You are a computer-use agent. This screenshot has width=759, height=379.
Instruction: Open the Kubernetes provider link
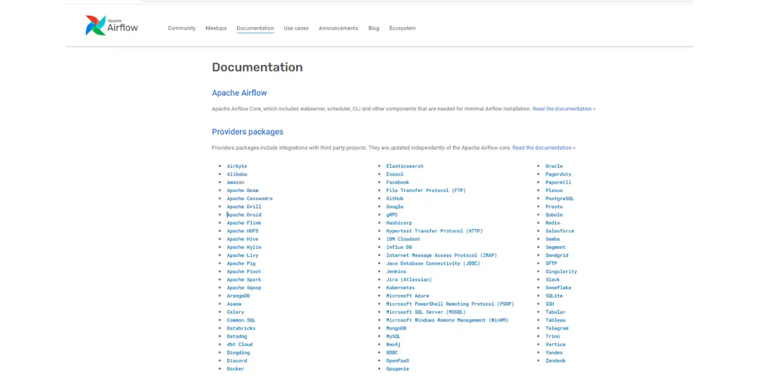(x=401, y=288)
